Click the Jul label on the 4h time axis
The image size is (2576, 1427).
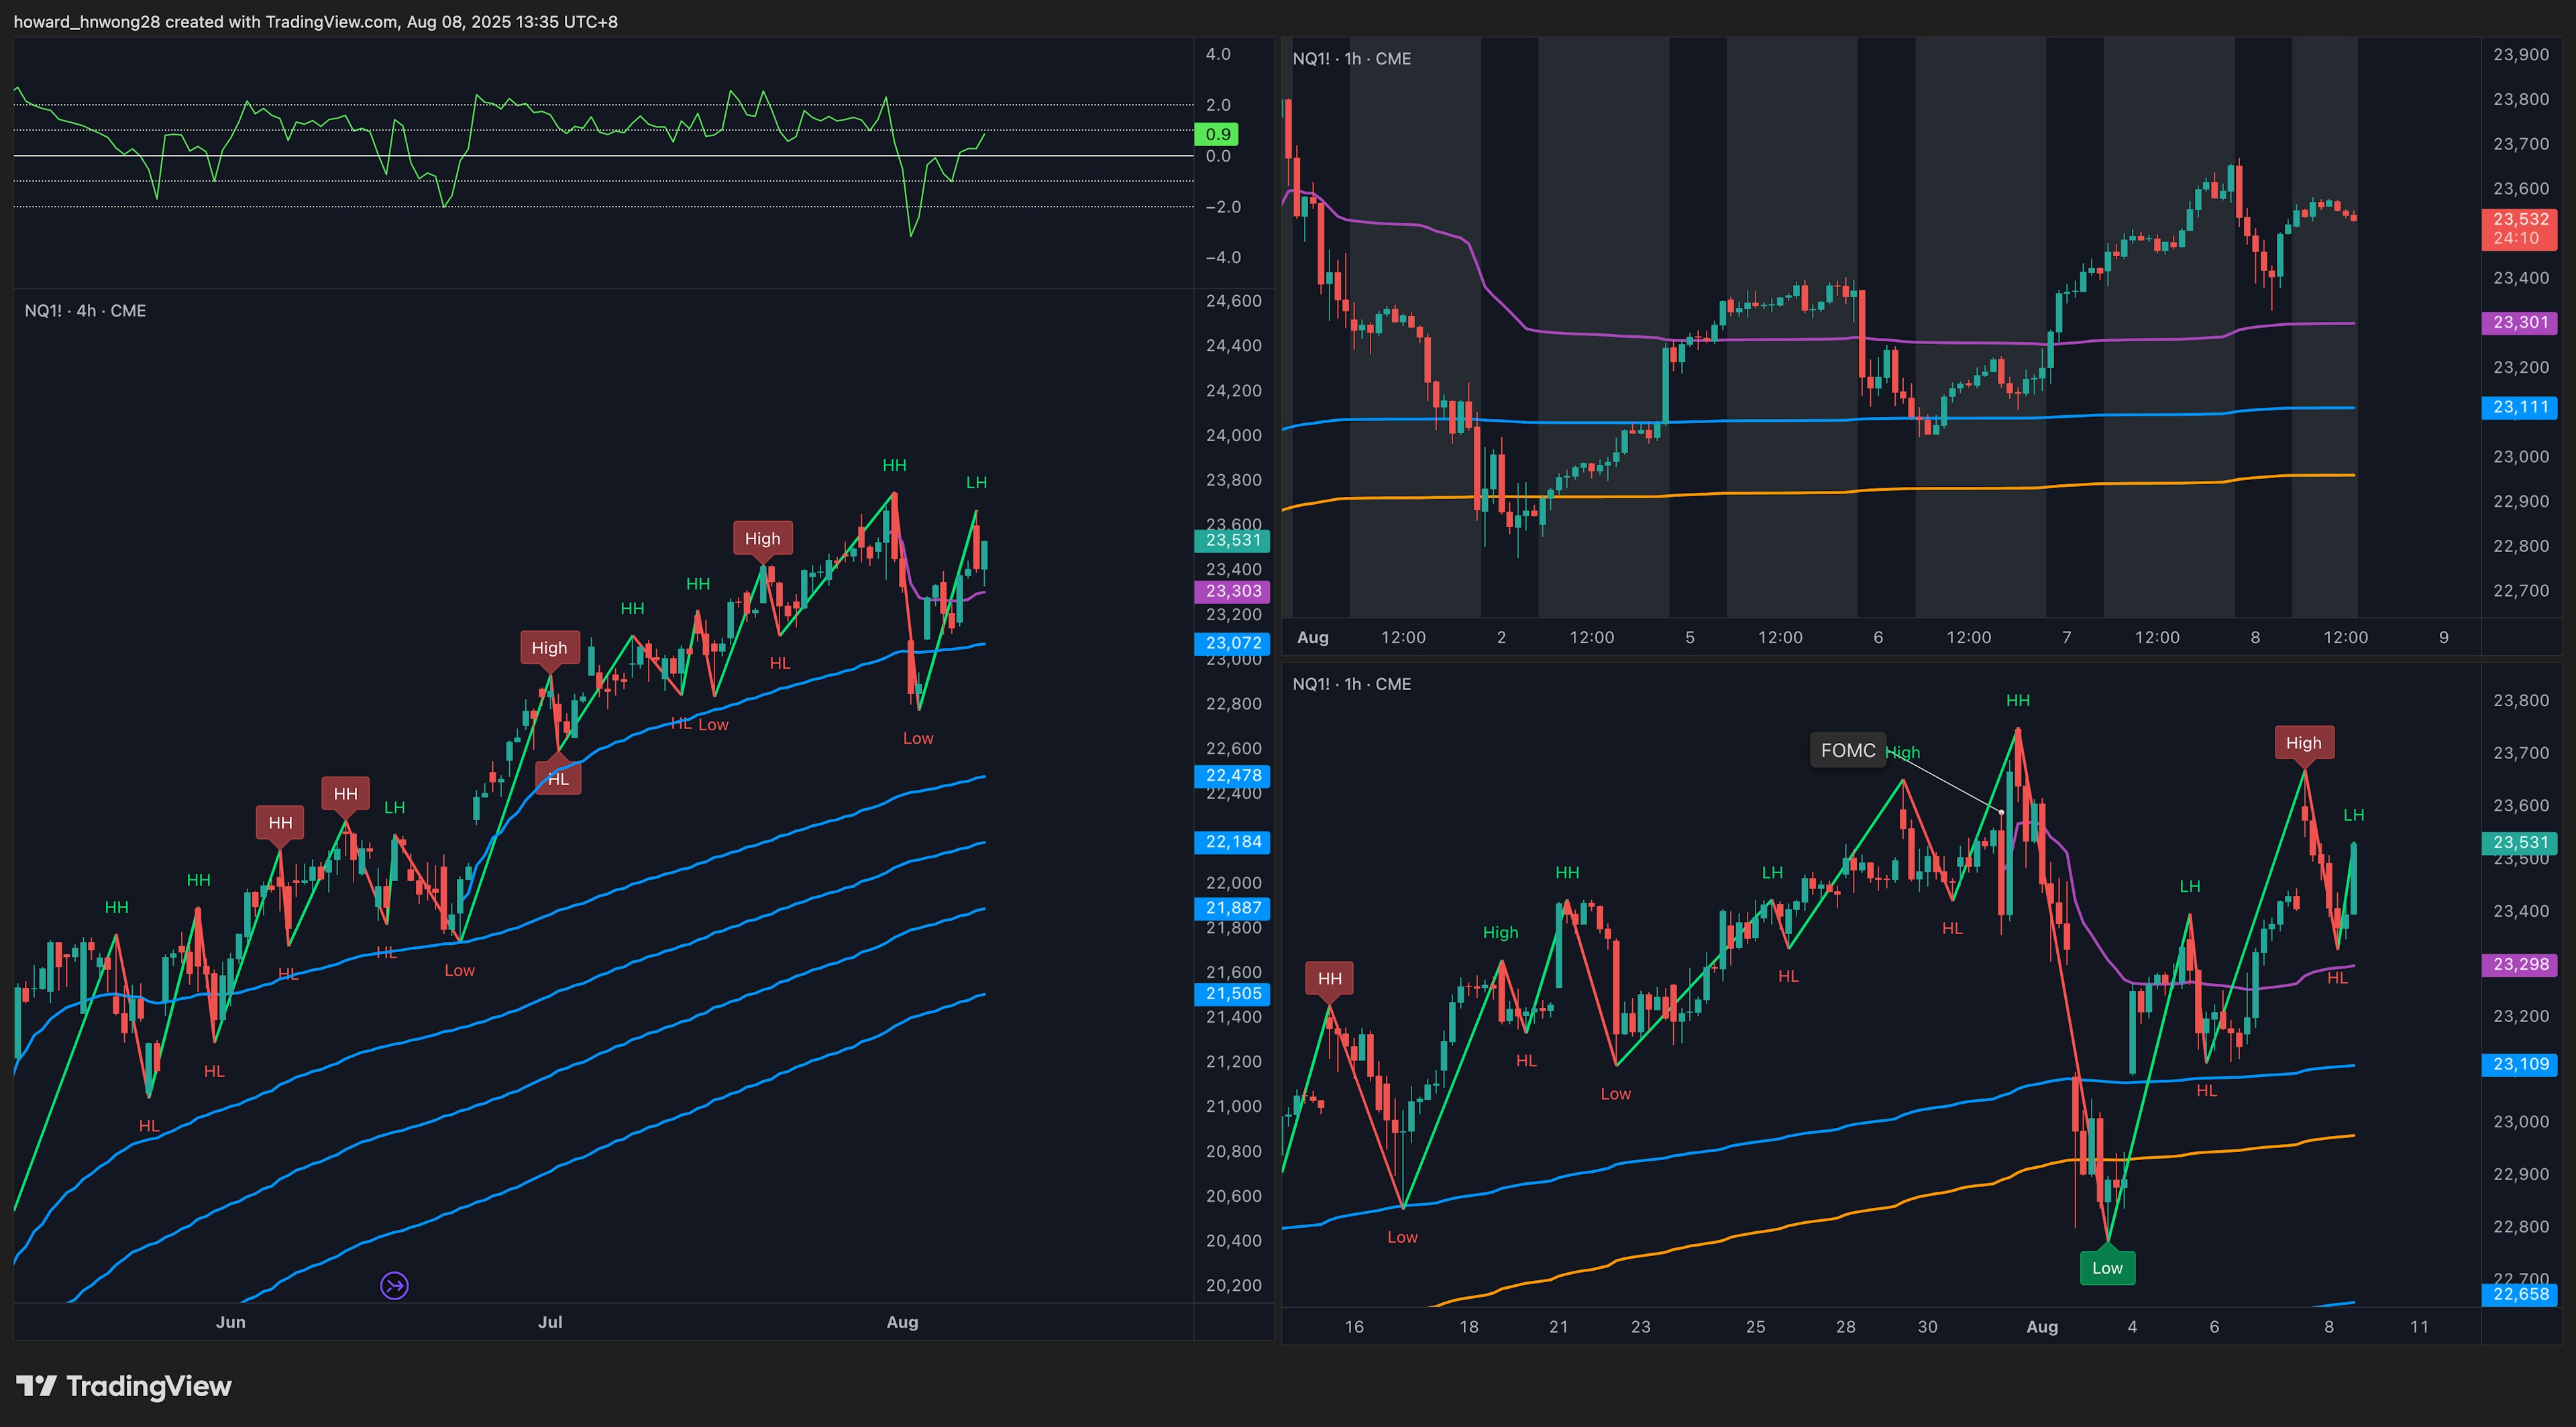click(x=550, y=1321)
